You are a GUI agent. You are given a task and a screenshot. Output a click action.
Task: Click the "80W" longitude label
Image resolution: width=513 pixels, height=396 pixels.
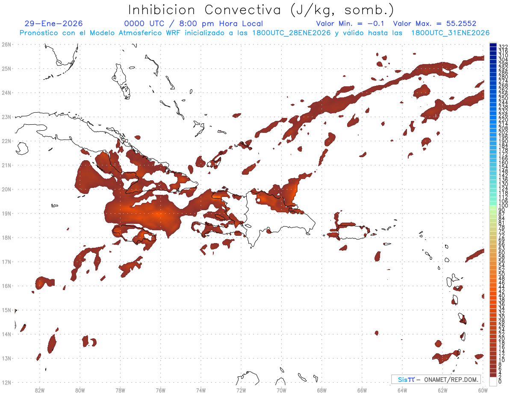pos(80,390)
